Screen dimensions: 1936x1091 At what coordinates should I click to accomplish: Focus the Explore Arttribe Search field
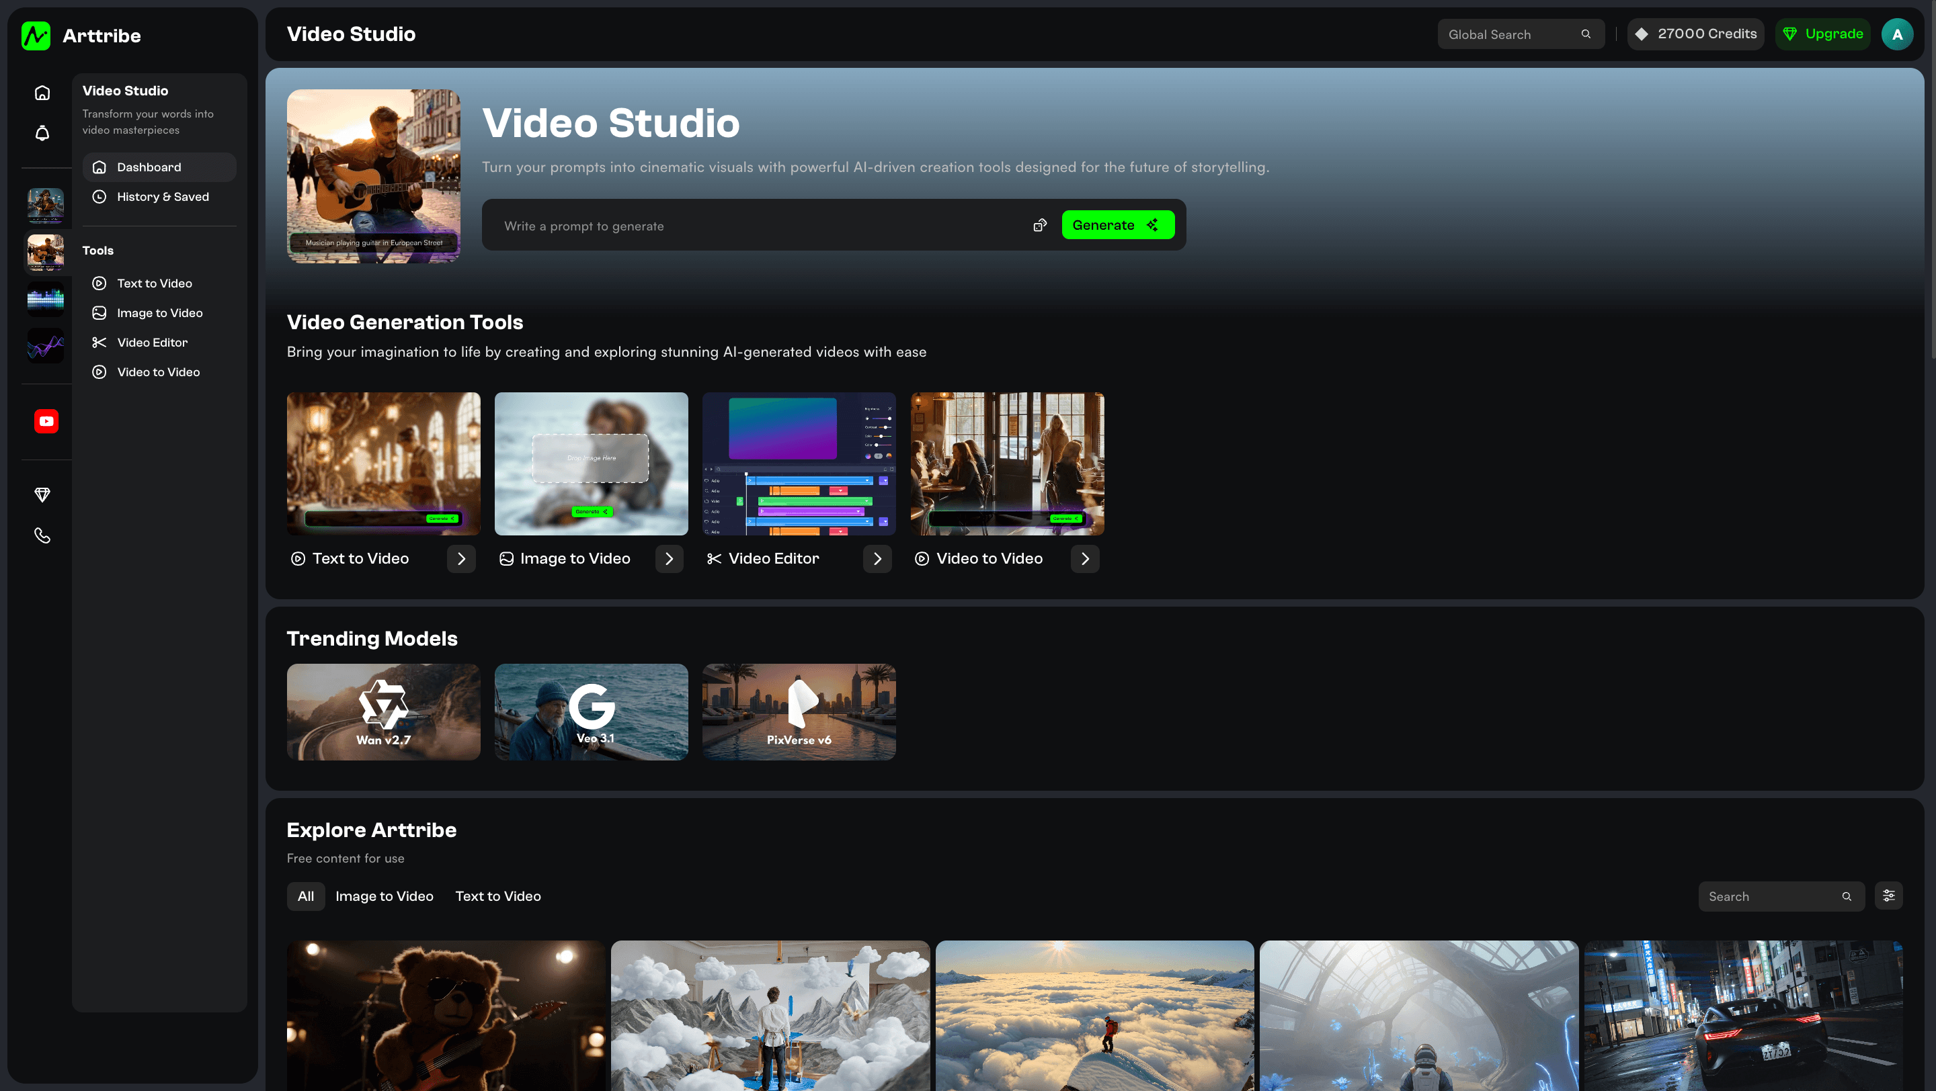[x=1781, y=897]
